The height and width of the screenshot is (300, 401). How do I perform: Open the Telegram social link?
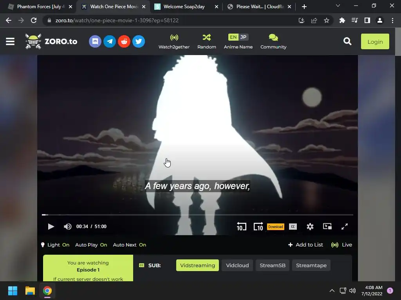(x=110, y=41)
